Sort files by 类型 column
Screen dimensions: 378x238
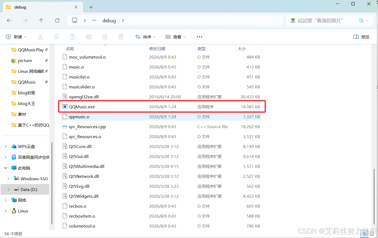click(215, 49)
